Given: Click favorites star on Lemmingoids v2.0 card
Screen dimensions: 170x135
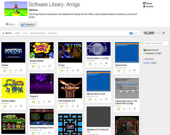Looking at the screenshot, I should click(73, 106).
